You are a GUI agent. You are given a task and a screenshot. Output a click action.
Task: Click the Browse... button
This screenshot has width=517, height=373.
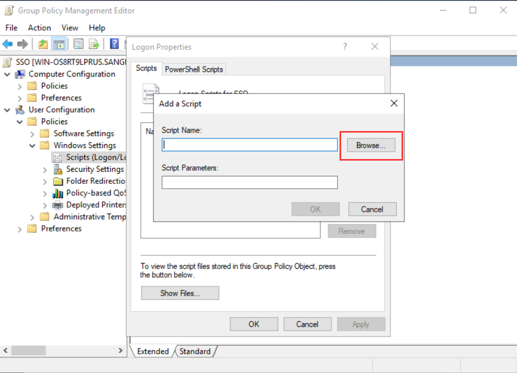pos(371,145)
